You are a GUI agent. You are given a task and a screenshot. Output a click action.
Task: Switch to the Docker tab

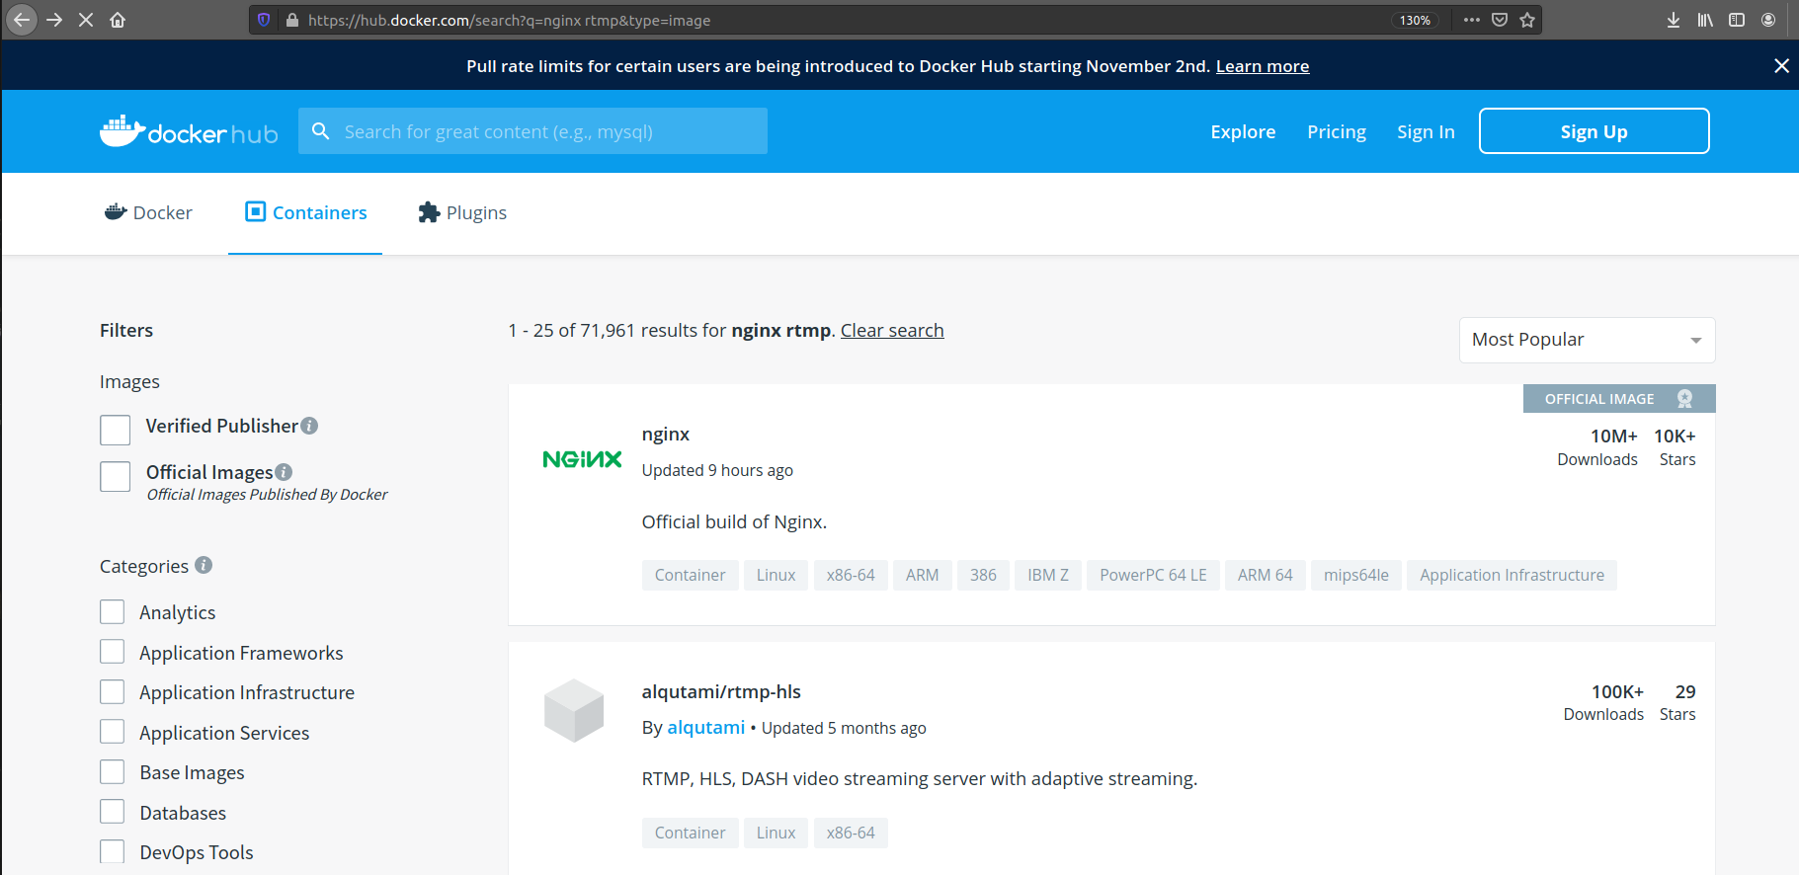pyautogui.click(x=148, y=212)
